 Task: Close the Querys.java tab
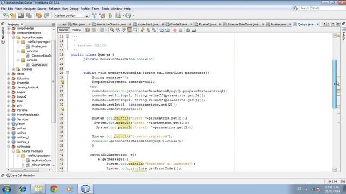coord(318,24)
